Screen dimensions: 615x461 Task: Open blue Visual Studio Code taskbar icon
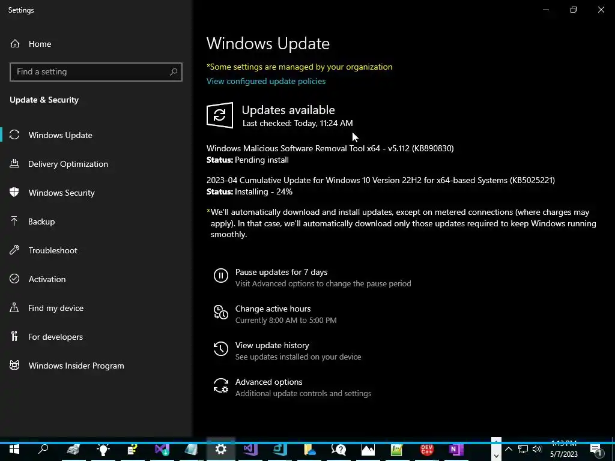click(280, 450)
